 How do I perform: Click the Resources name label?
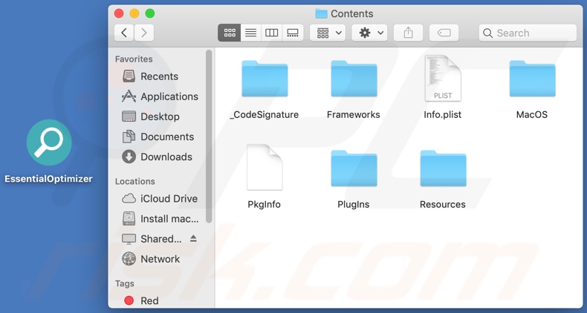tap(443, 205)
